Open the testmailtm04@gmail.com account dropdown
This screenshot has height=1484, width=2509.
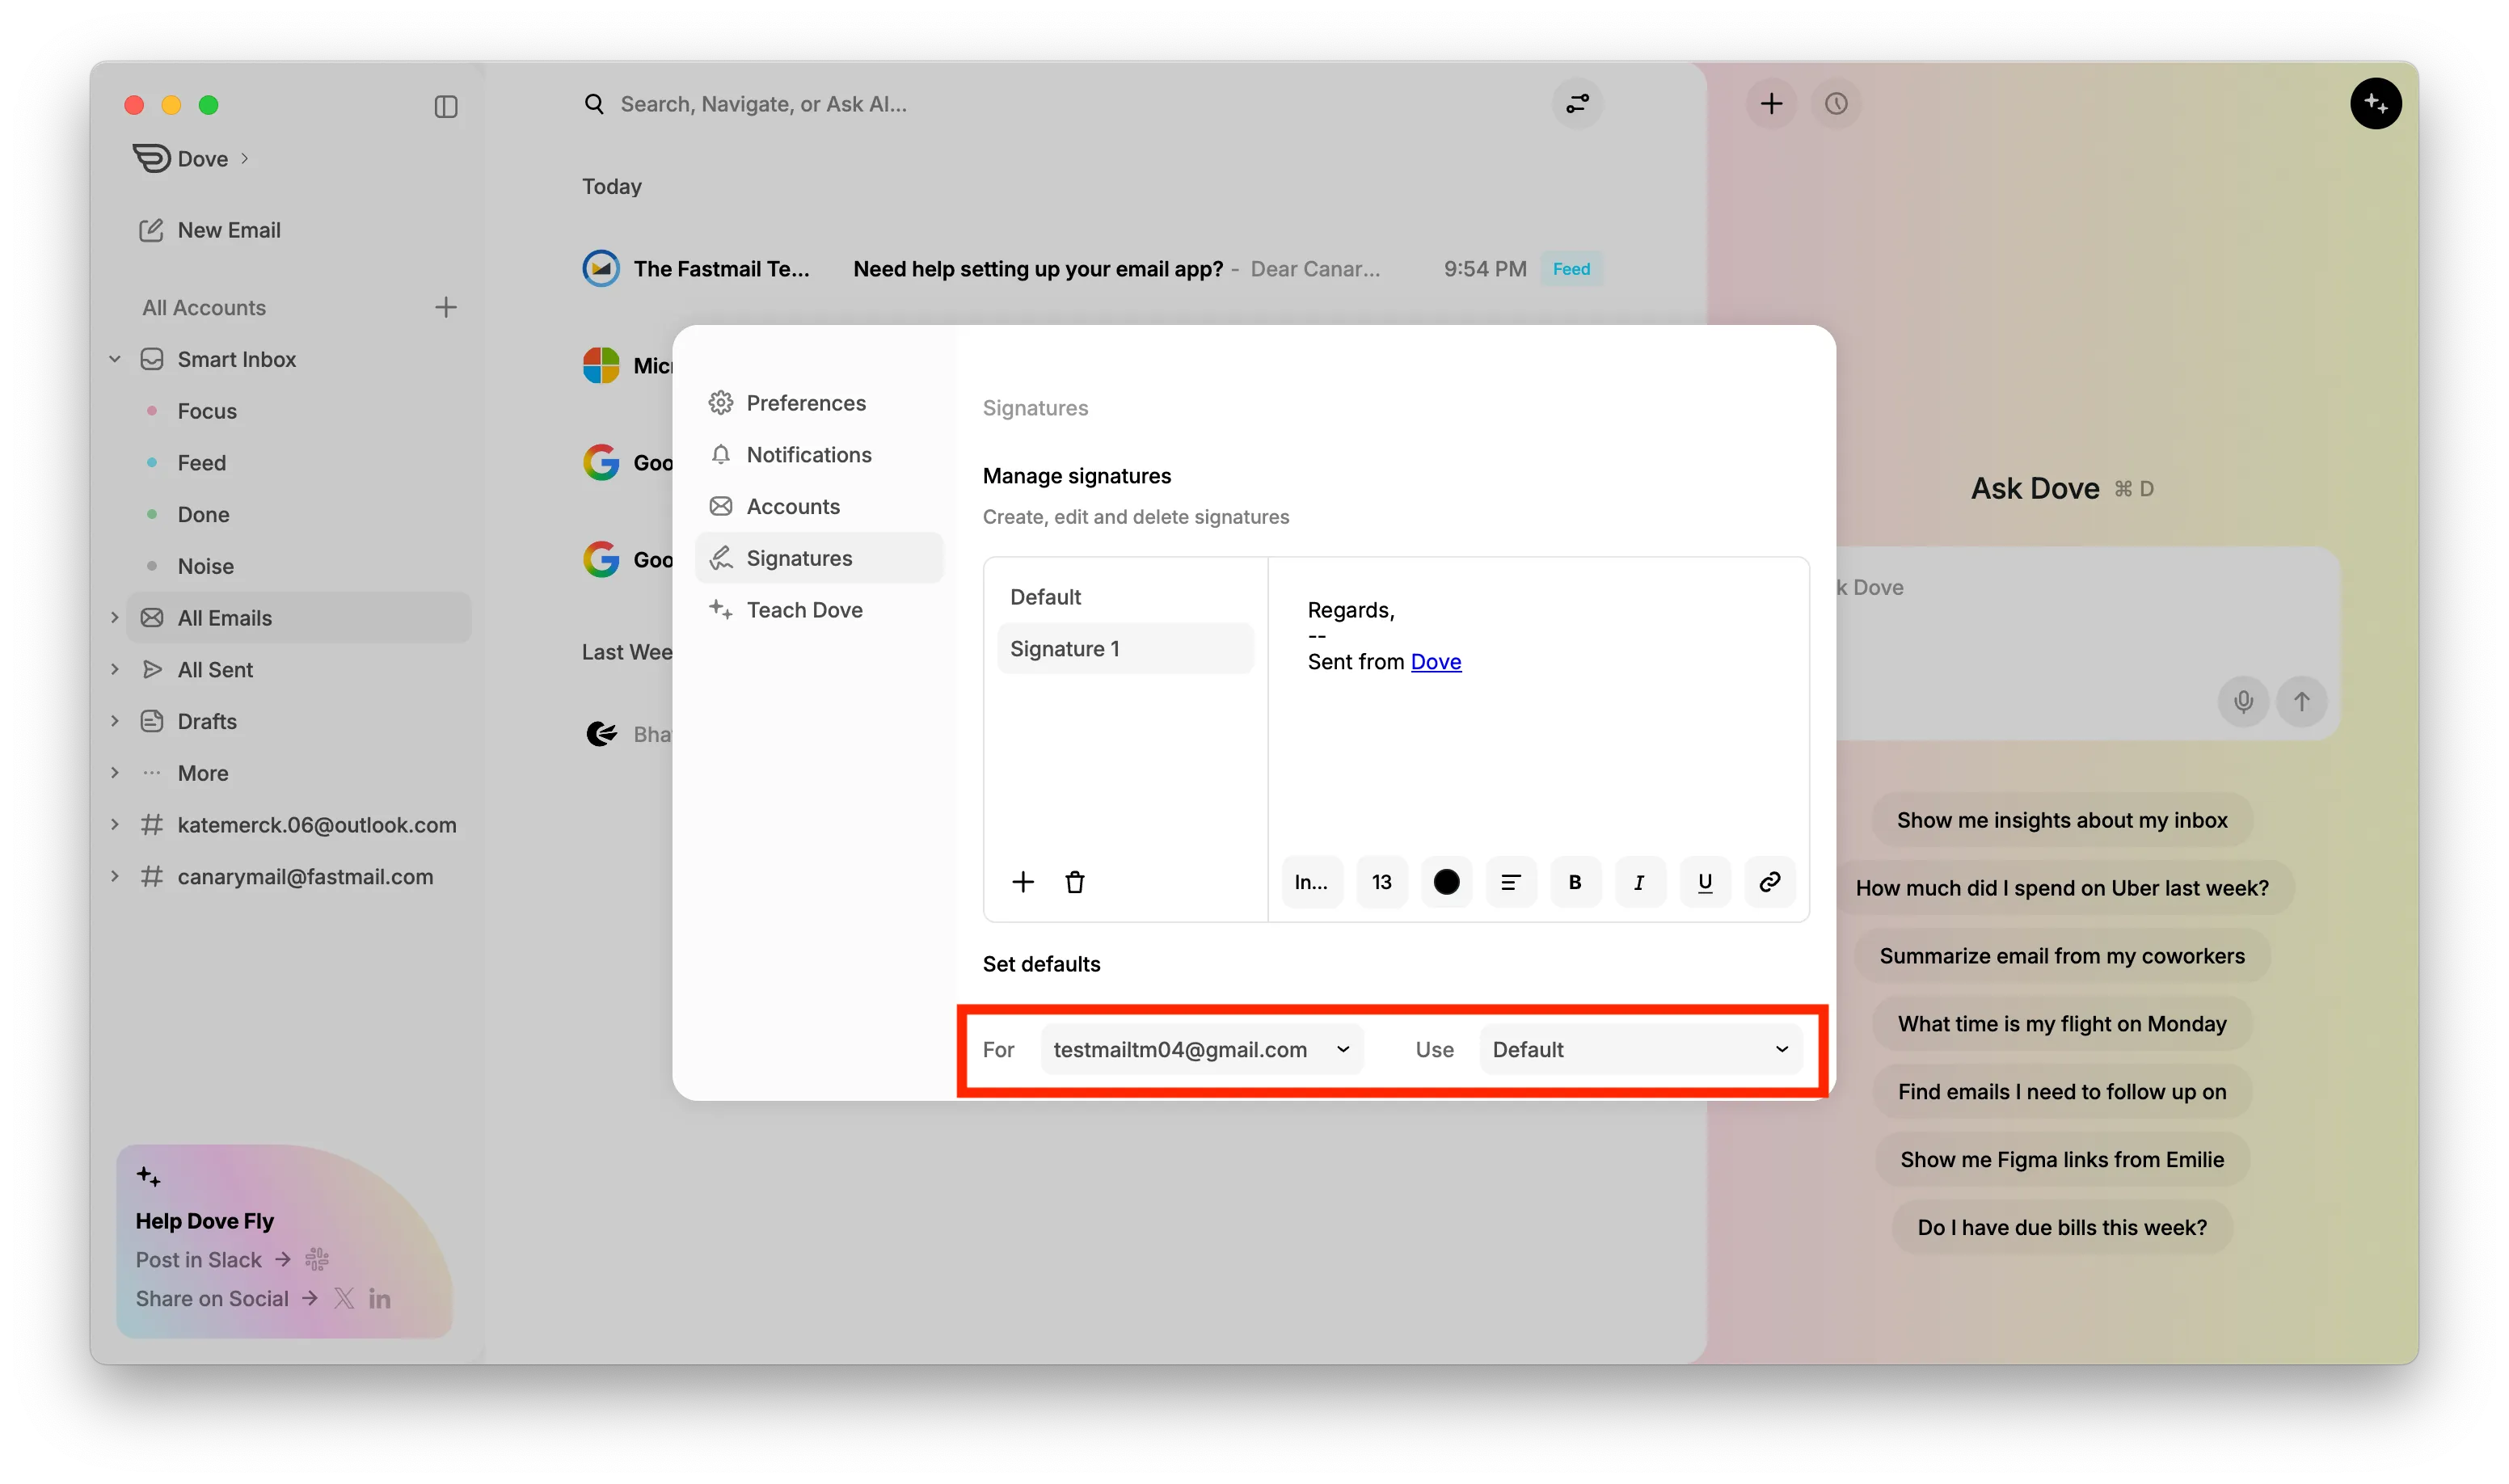tap(1201, 1049)
